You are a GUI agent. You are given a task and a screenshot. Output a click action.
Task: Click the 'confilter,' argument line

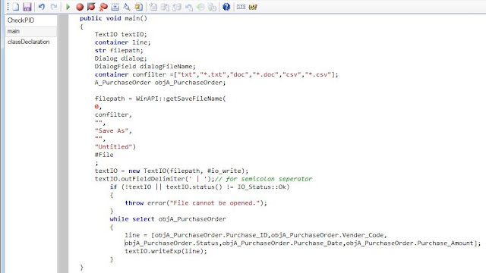(113, 115)
